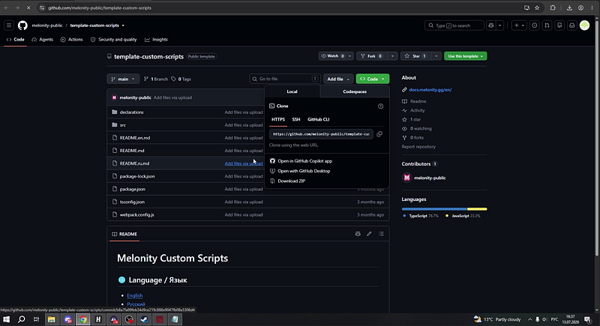The width and height of the screenshot is (600, 326).
Task: Open README in Copilot icon
Action: (358, 234)
